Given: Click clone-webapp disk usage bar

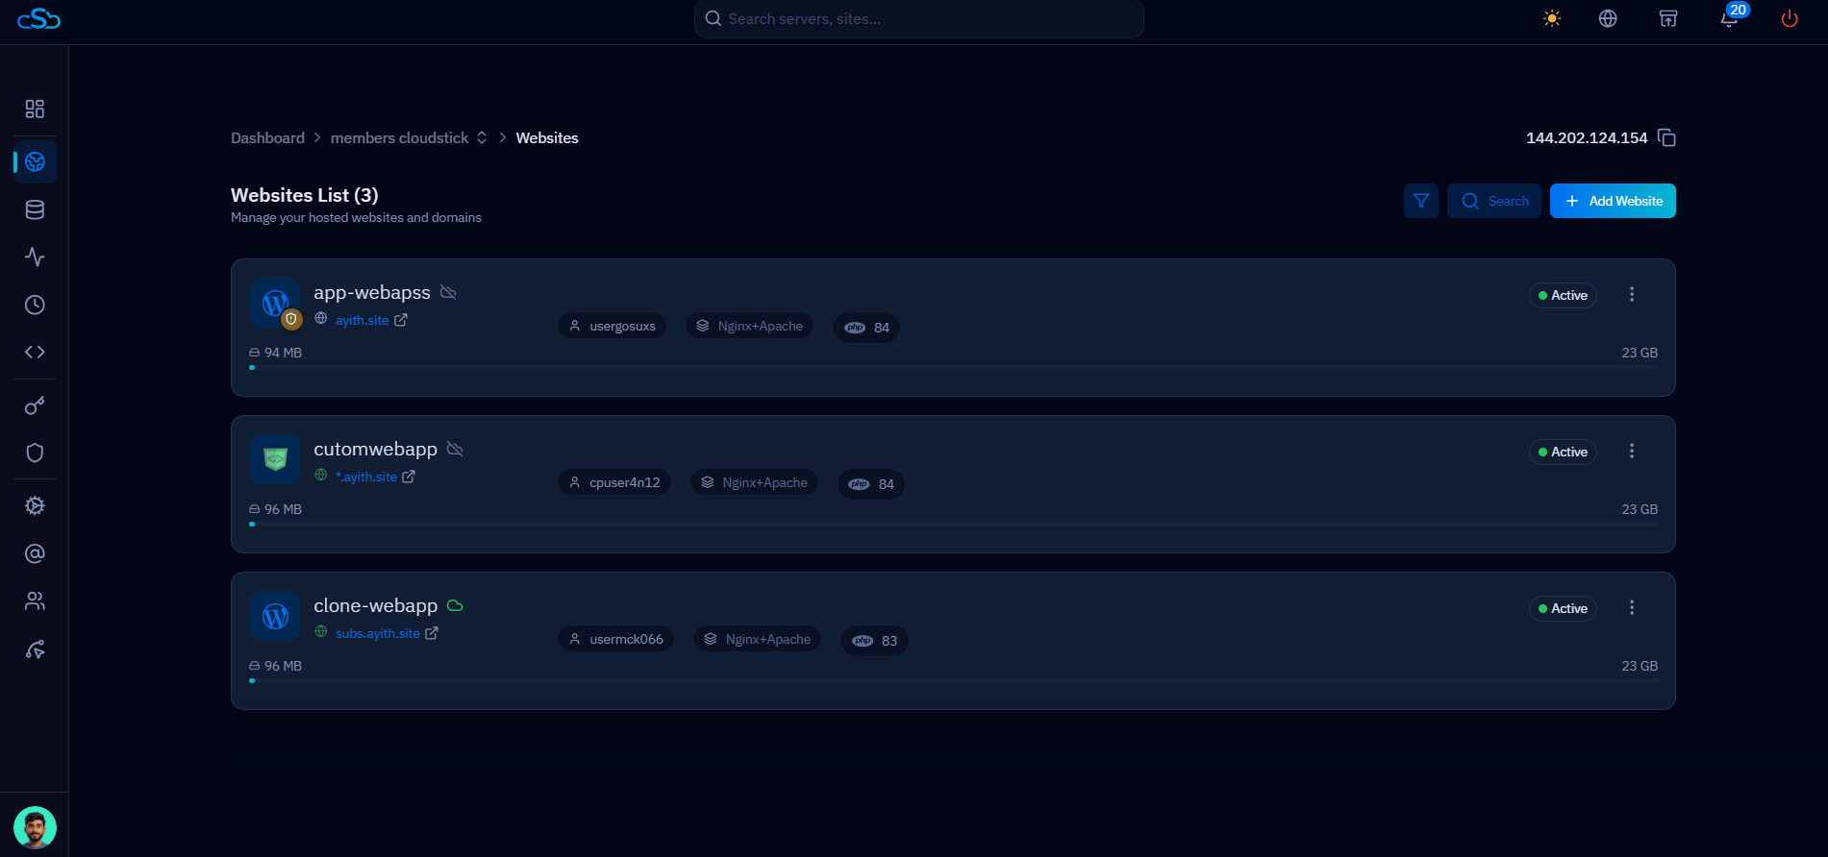Looking at the screenshot, I should click(x=953, y=680).
